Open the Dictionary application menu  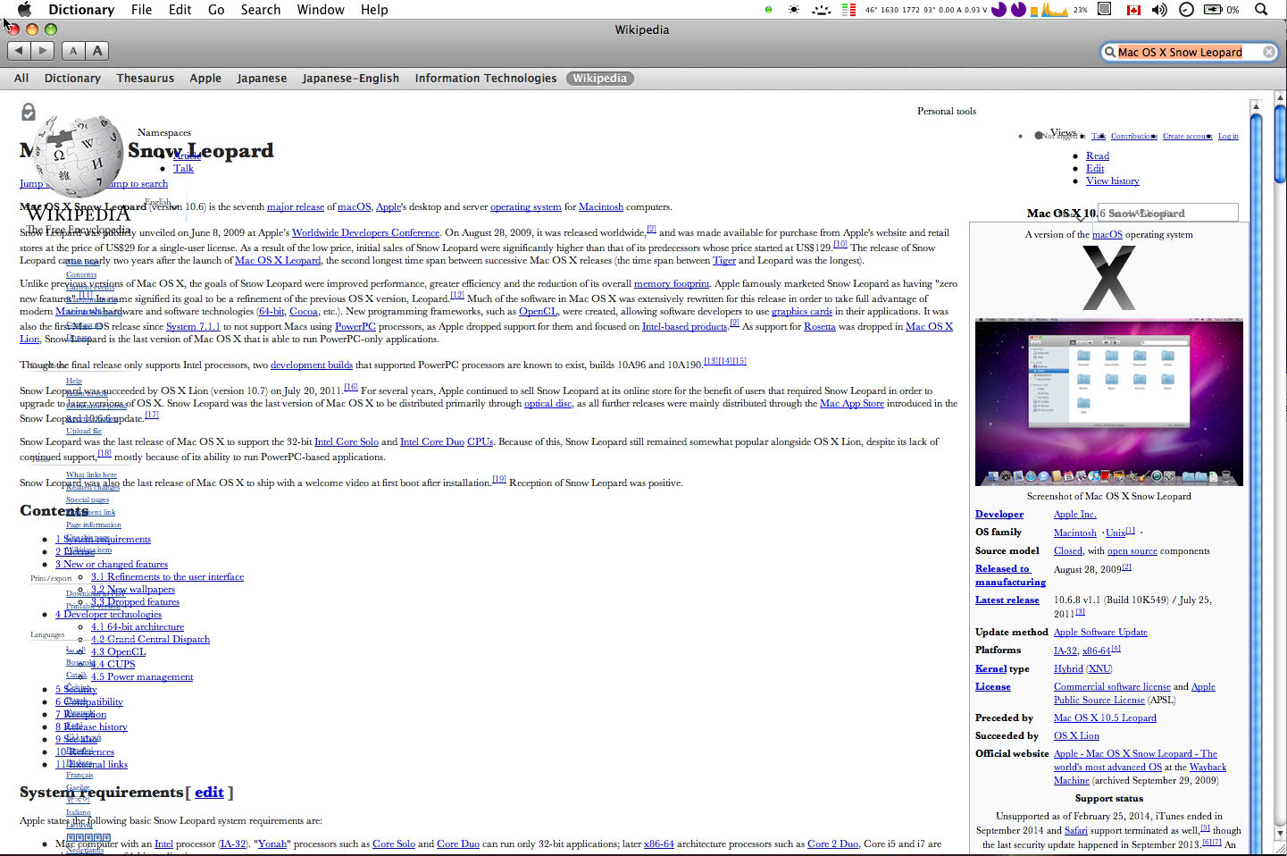click(x=81, y=10)
